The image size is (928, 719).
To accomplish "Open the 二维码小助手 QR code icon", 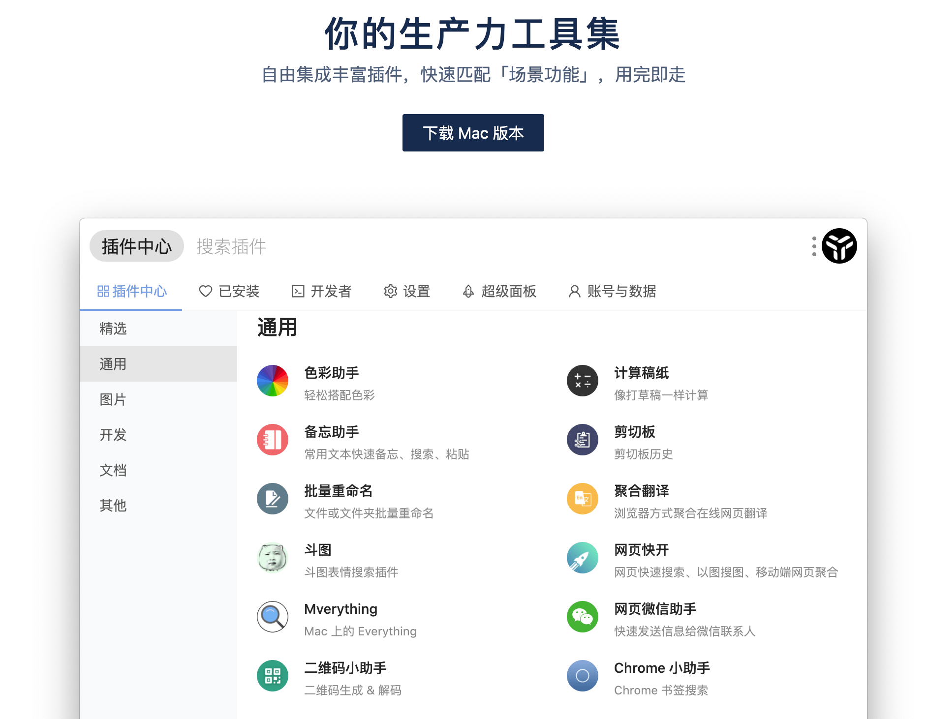I will [272, 676].
